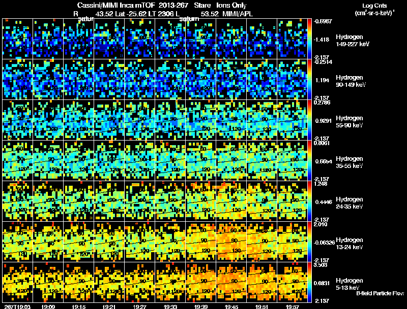The image size is (407, 309).
Task: Open the 5-13 keV panel at 19:09
Action: (x=48, y=283)
